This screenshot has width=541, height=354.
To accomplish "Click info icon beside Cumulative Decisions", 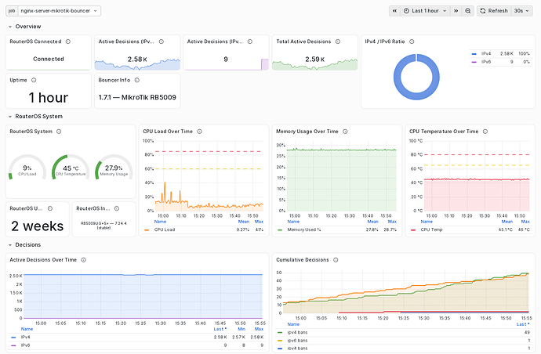I will [336, 260].
